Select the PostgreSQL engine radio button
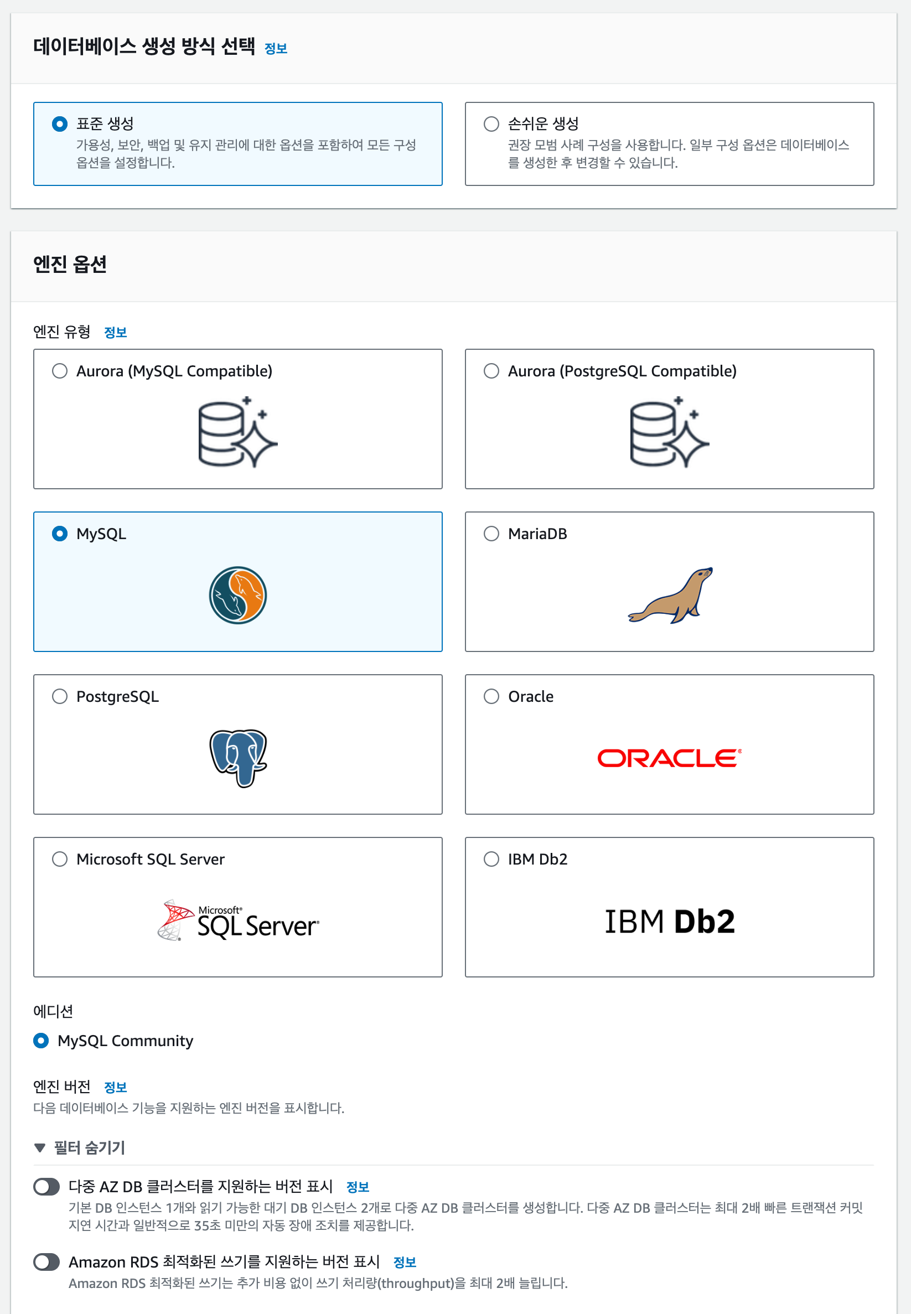911x1314 pixels. tap(60, 696)
